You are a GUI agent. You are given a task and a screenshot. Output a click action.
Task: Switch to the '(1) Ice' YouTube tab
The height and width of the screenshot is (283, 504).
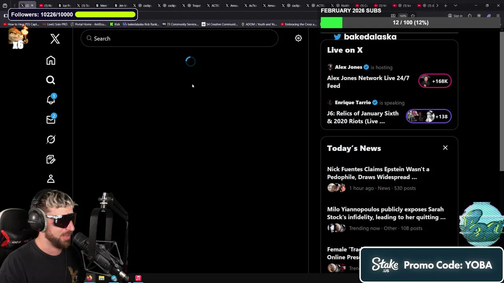pos(403,6)
